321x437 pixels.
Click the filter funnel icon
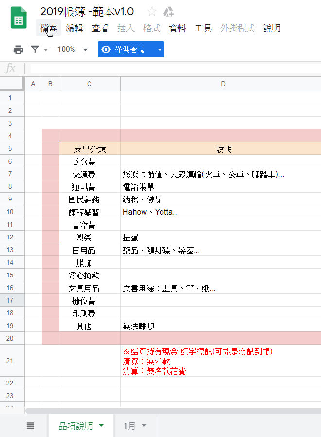[35, 49]
